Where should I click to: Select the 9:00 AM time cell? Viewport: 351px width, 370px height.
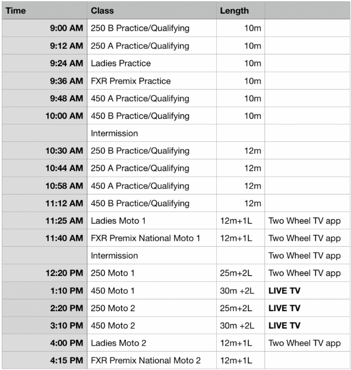[x=67, y=28]
